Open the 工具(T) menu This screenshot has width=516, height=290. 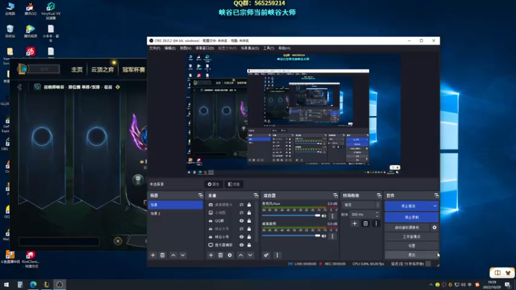(268, 48)
